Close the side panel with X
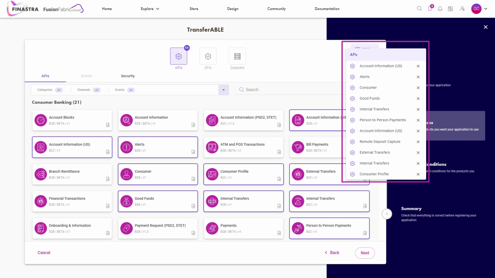The width and height of the screenshot is (495, 278). tap(486, 27)
